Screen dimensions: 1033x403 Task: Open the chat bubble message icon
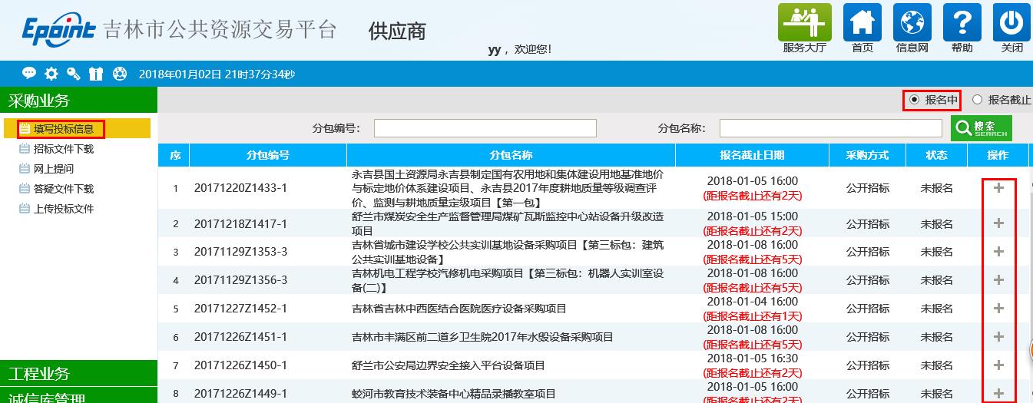pyautogui.click(x=29, y=74)
